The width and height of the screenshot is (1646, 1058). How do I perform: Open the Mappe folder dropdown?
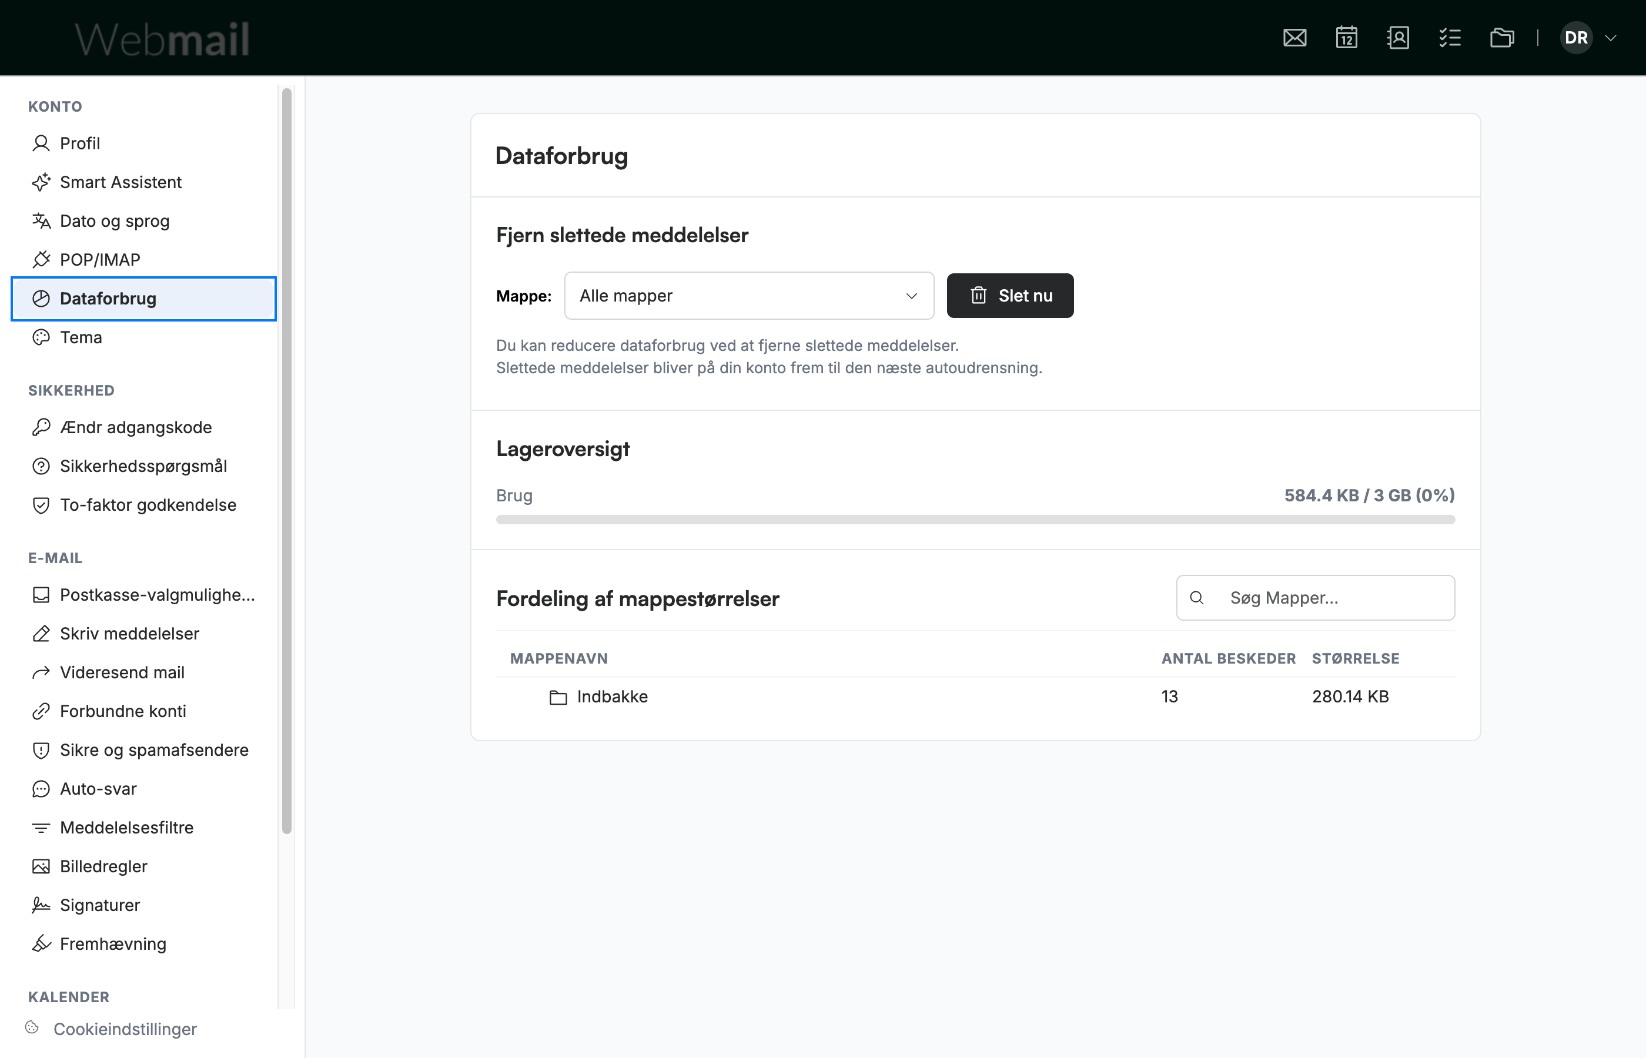(x=749, y=296)
